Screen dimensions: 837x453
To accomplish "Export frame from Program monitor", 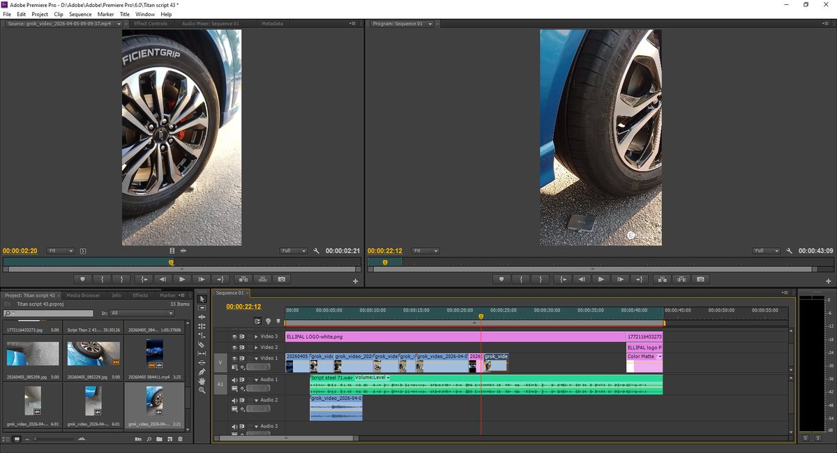I will [700, 279].
